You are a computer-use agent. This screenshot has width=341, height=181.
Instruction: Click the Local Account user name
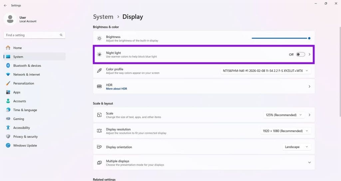28,21
